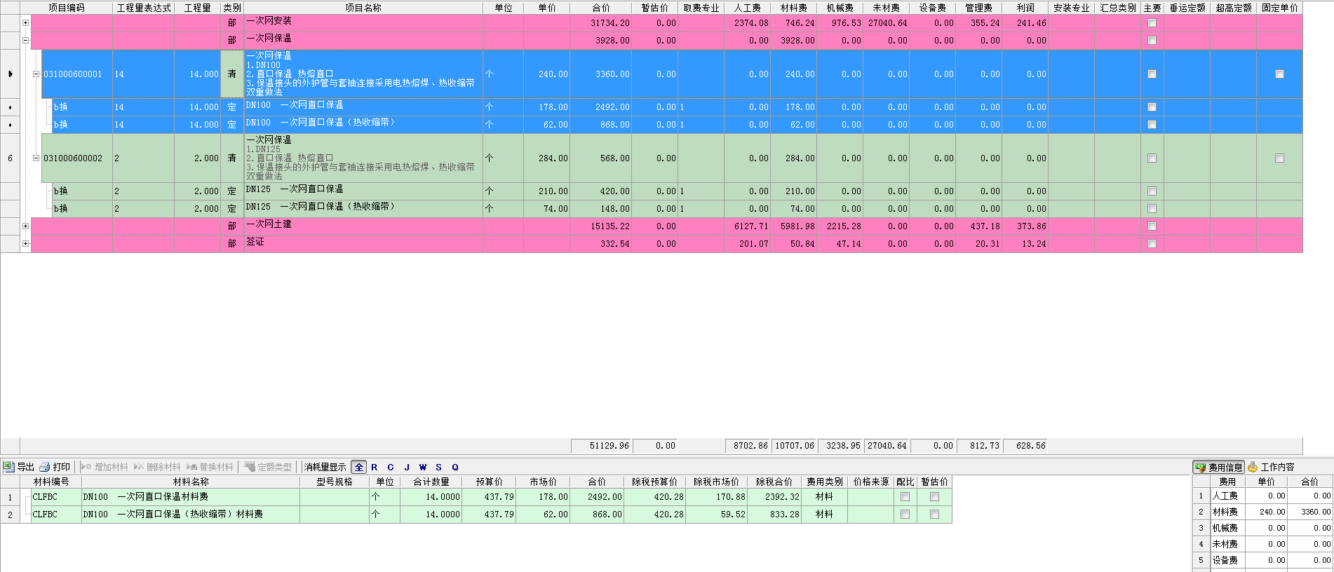Click the 导出 export icon button
This screenshot has width=1334, height=572.
[19, 467]
